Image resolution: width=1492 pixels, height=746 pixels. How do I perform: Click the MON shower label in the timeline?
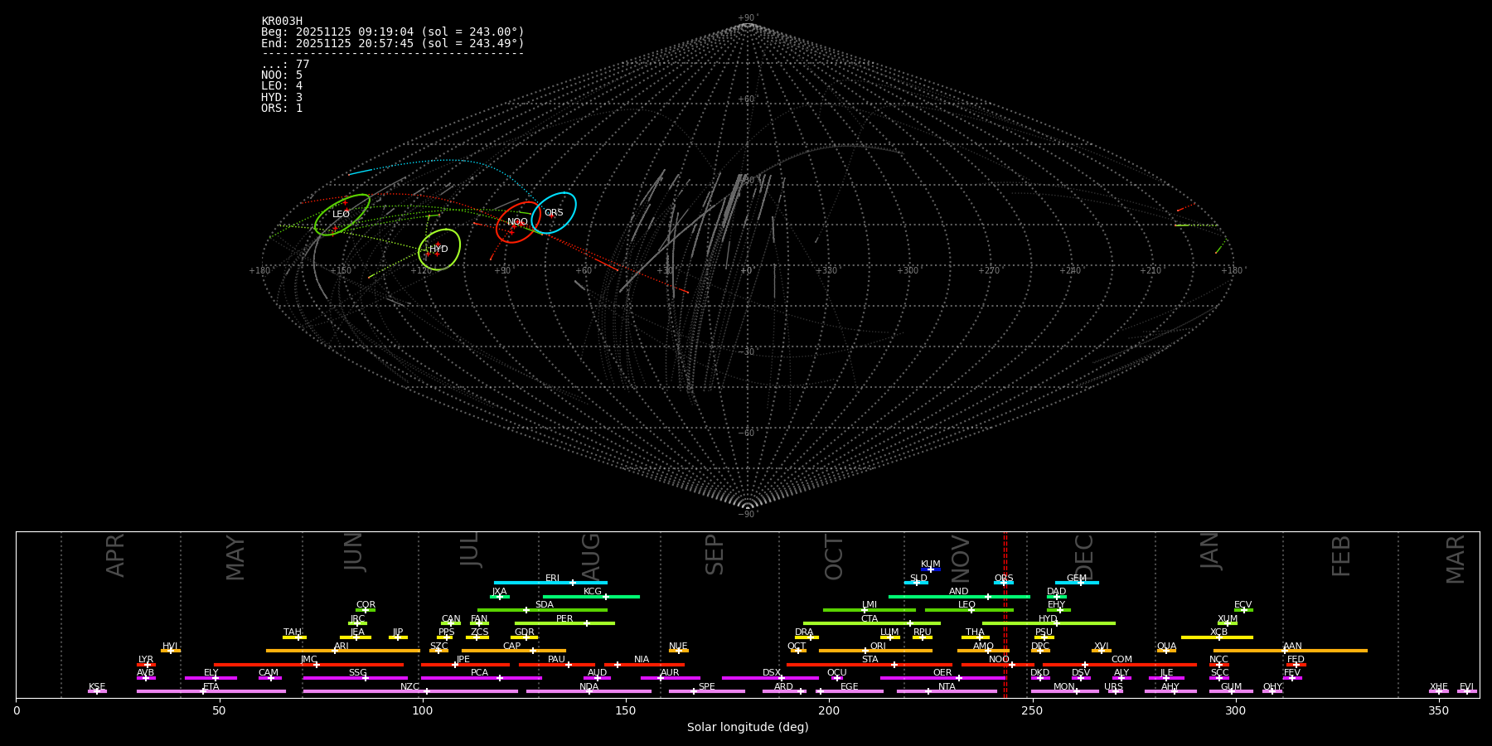point(1064,687)
